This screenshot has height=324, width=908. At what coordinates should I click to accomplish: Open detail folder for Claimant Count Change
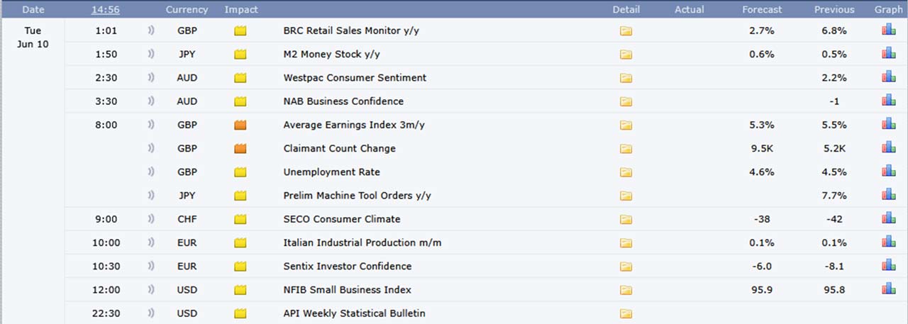626,148
